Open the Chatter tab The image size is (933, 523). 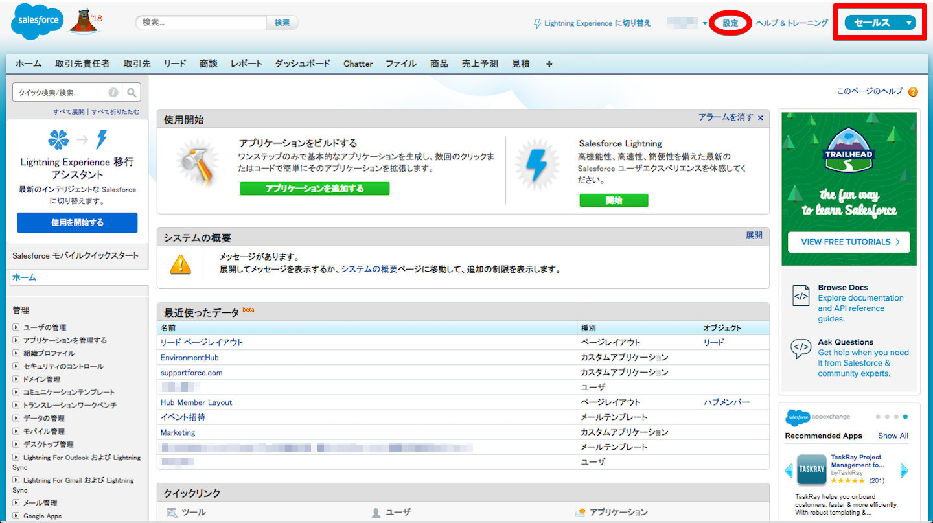tap(358, 64)
